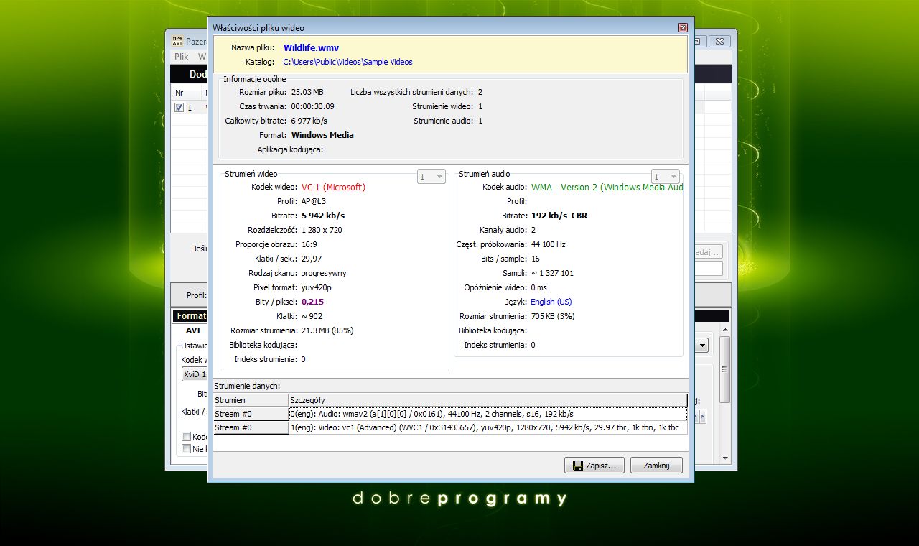The width and height of the screenshot is (919, 546).
Task: Open Plik menu in Pazera window
Action: pyautogui.click(x=181, y=56)
